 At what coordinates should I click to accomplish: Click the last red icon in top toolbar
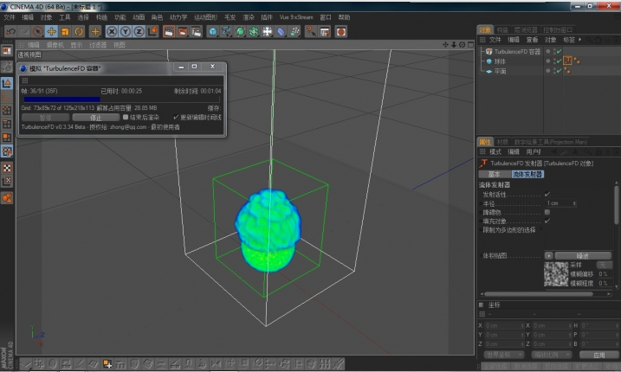341,32
